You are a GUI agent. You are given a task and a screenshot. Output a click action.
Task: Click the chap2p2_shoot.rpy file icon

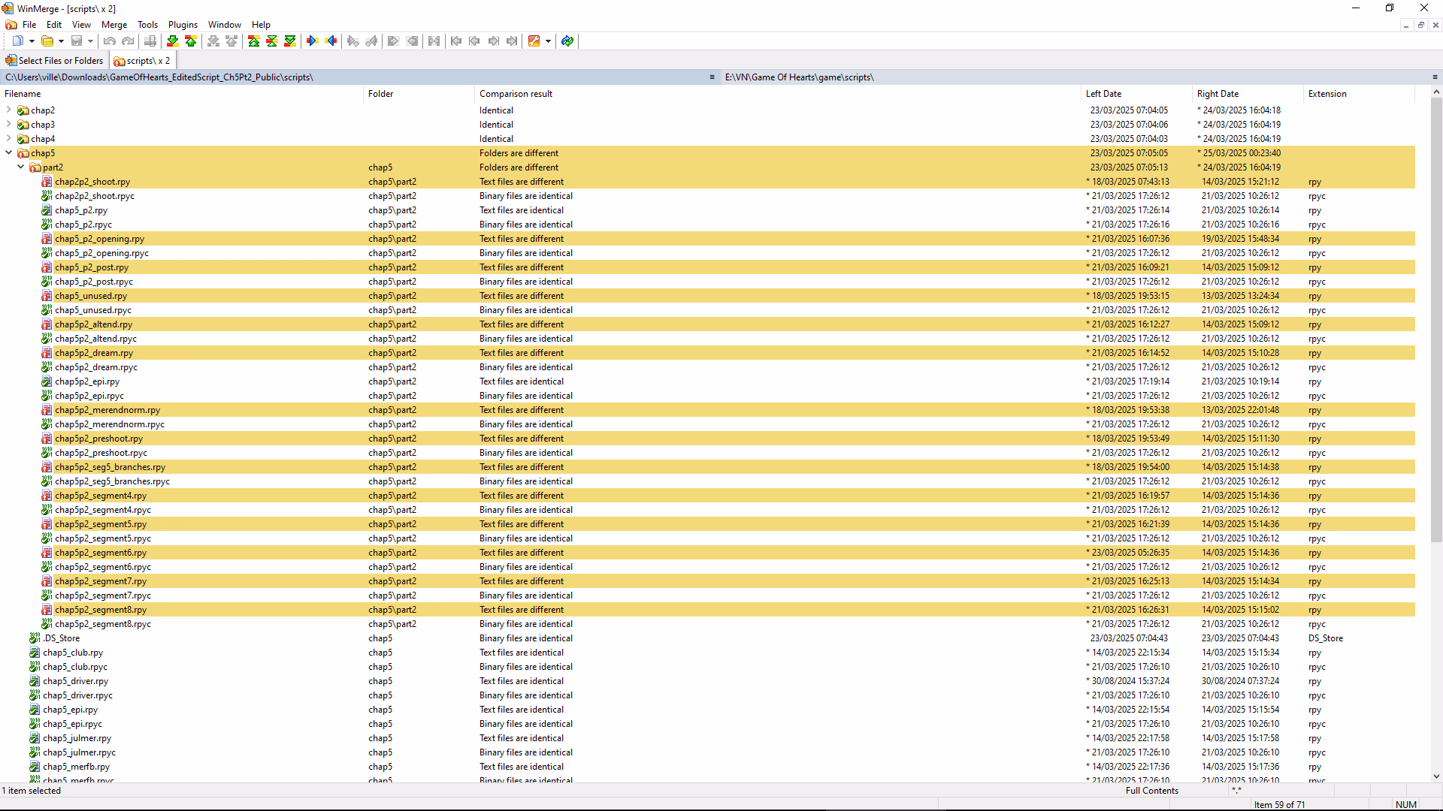[47, 182]
